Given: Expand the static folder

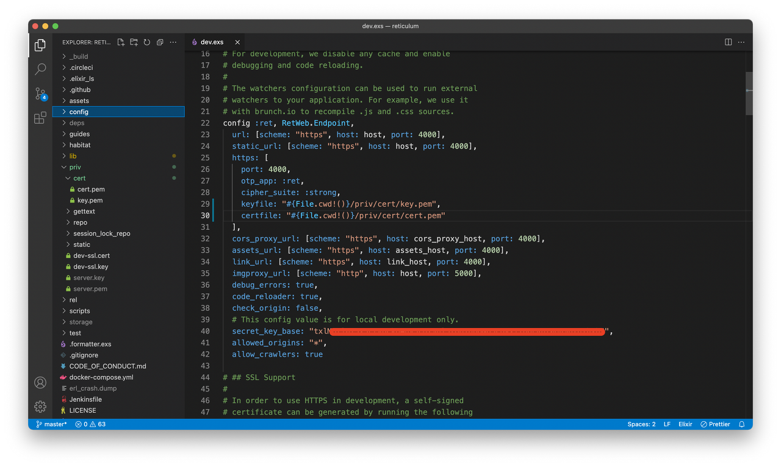Looking at the screenshot, I should [118, 244].
